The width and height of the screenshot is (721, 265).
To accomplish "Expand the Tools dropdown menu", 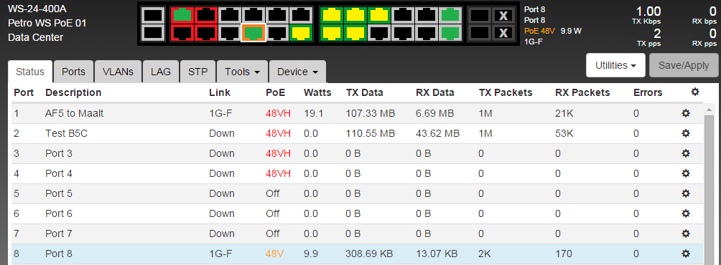I will (242, 72).
